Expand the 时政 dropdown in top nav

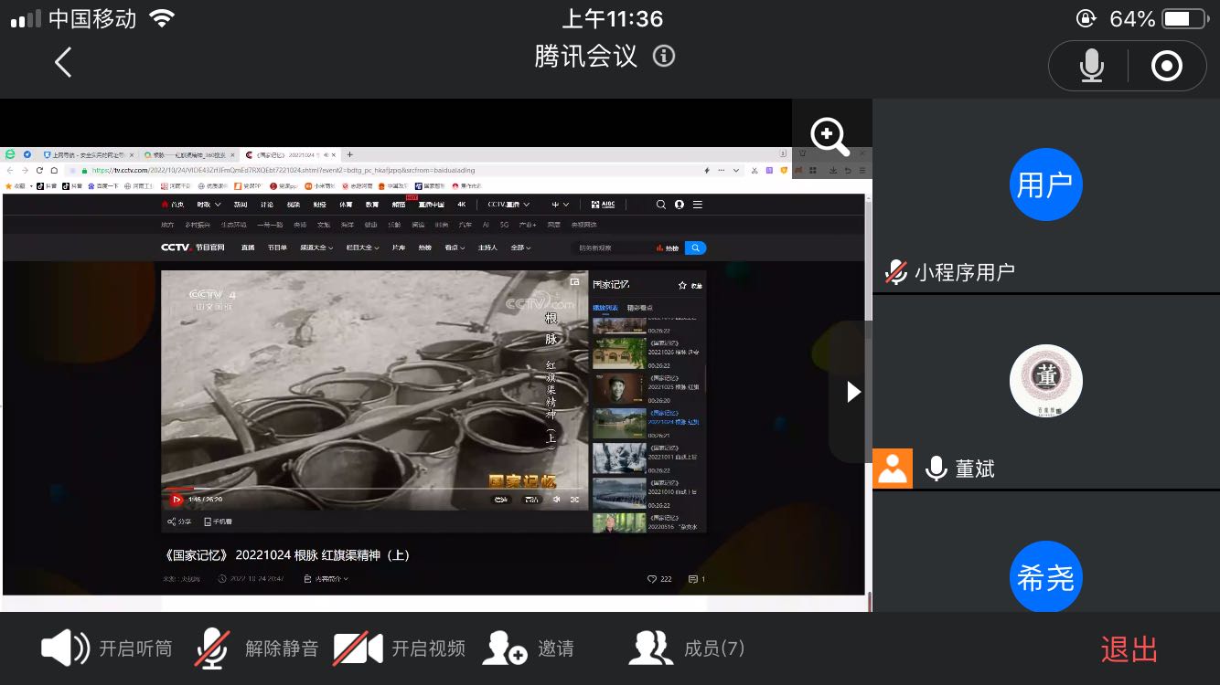tap(209, 205)
